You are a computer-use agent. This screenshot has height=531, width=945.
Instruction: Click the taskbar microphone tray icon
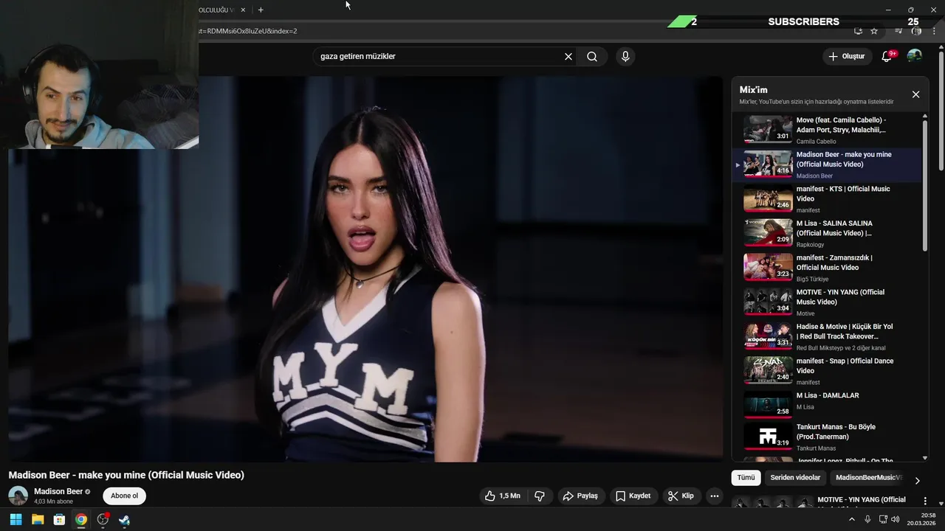click(x=867, y=519)
